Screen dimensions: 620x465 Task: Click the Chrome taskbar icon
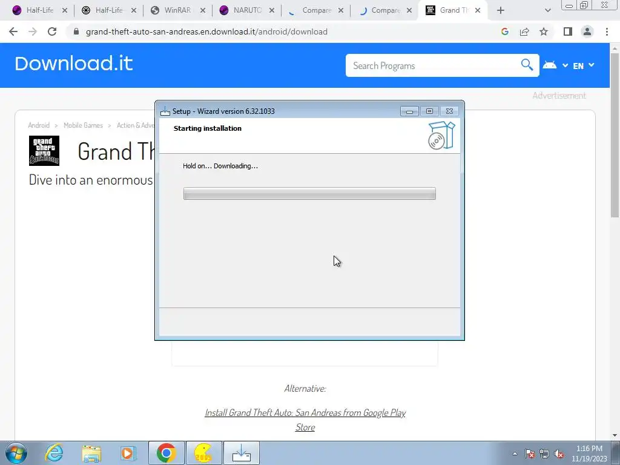pyautogui.click(x=166, y=453)
